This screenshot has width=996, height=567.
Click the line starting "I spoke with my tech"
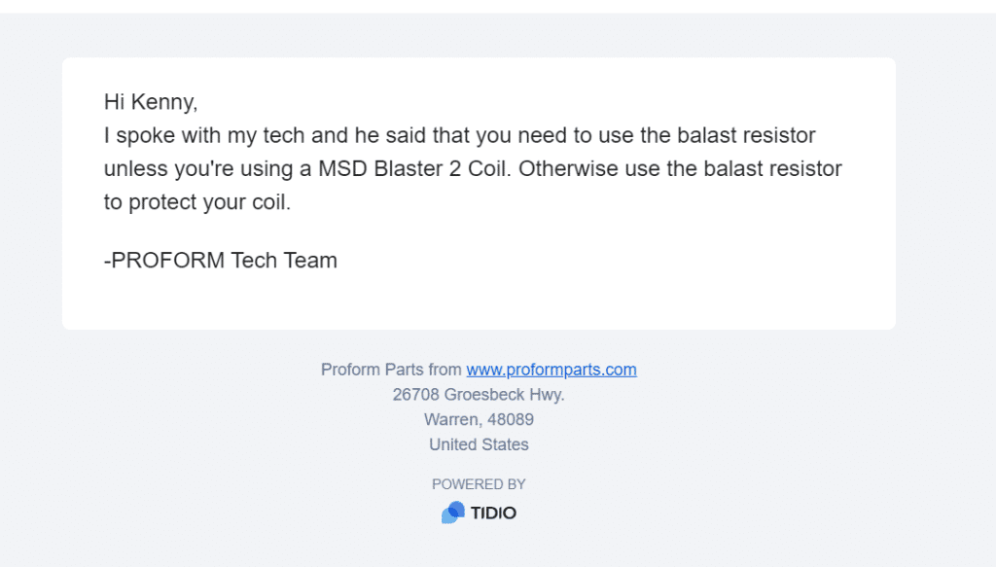(x=459, y=135)
